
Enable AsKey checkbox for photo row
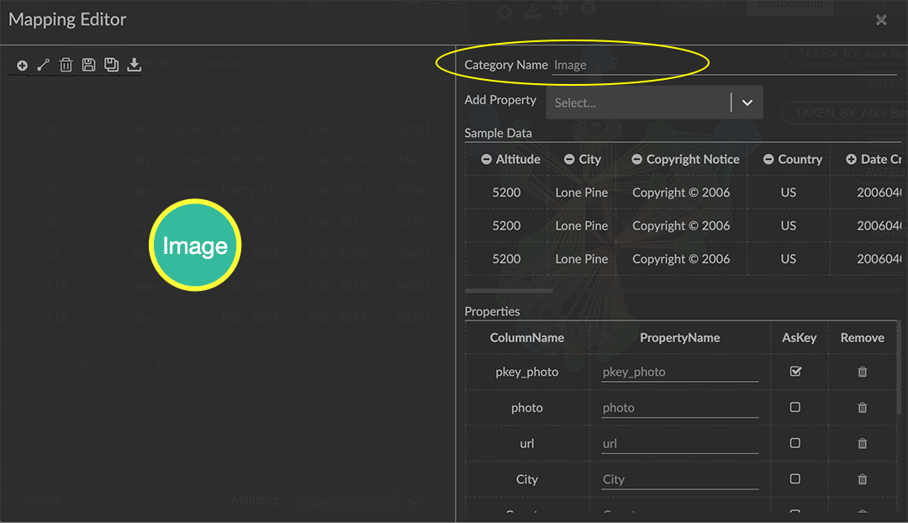point(795,407)
